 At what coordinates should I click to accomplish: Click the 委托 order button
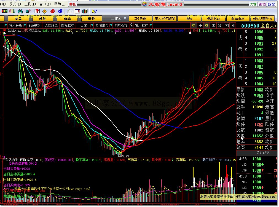73,4
